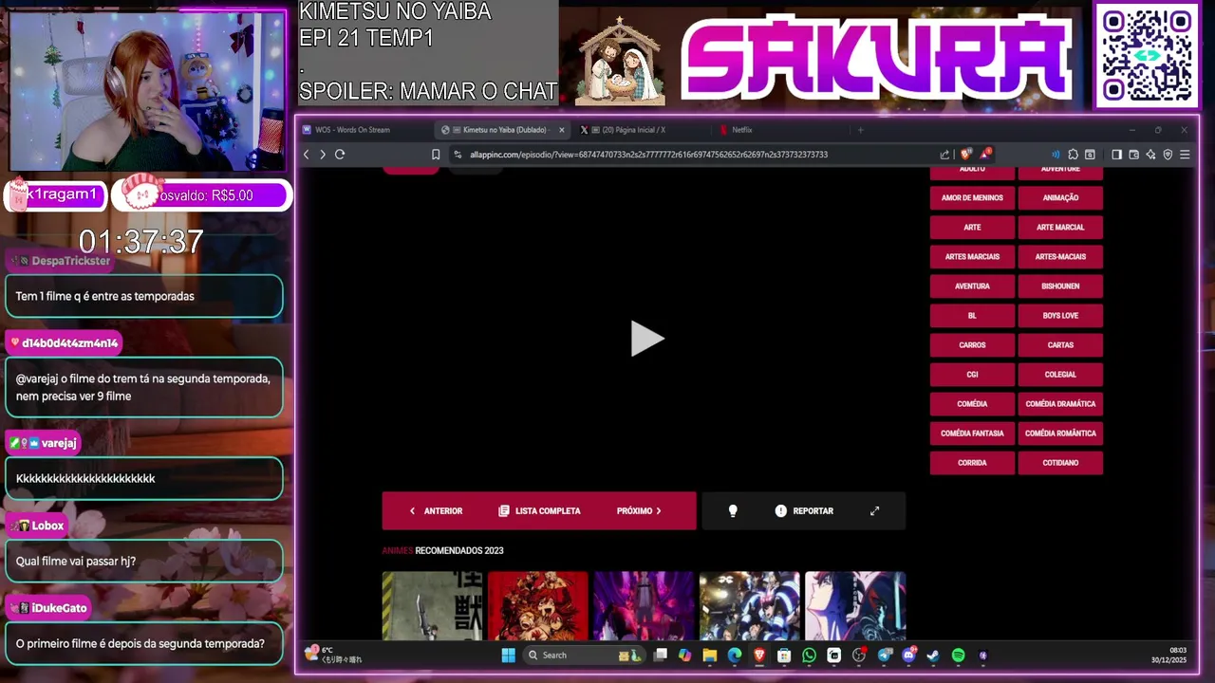
Task: Open the Brave Leo AI sparkle icon
Action: (x=1150, y=155)
